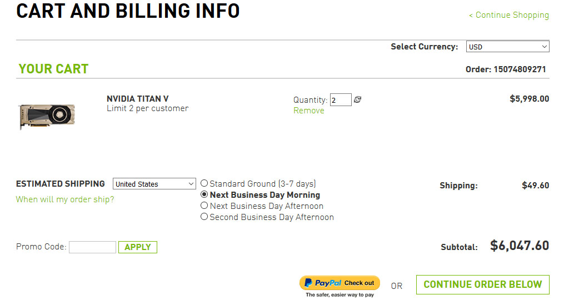Select Standard Ground (3-7 days) shipping

[204, 183]
